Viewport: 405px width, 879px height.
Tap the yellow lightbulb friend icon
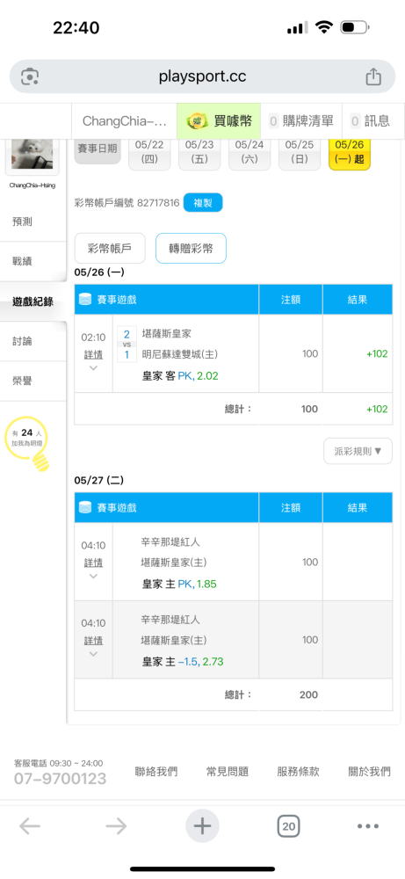(28, 443)
